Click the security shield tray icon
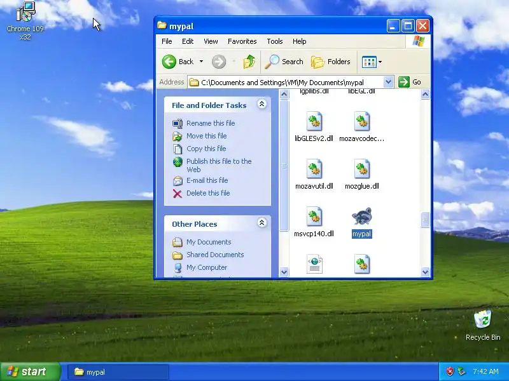This screenshot has width=509, height=381. coord(450,371)
